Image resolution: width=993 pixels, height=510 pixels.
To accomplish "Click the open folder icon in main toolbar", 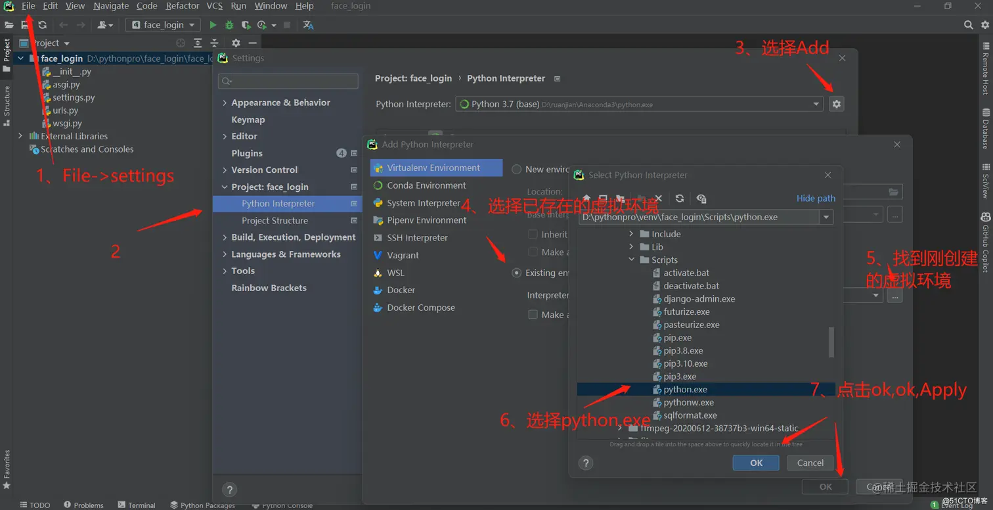I will coord(9,25).
